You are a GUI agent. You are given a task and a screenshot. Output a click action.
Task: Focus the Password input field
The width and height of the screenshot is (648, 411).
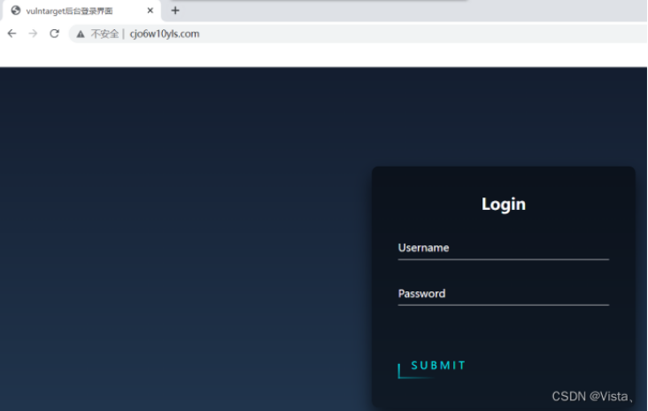(504, 294)
